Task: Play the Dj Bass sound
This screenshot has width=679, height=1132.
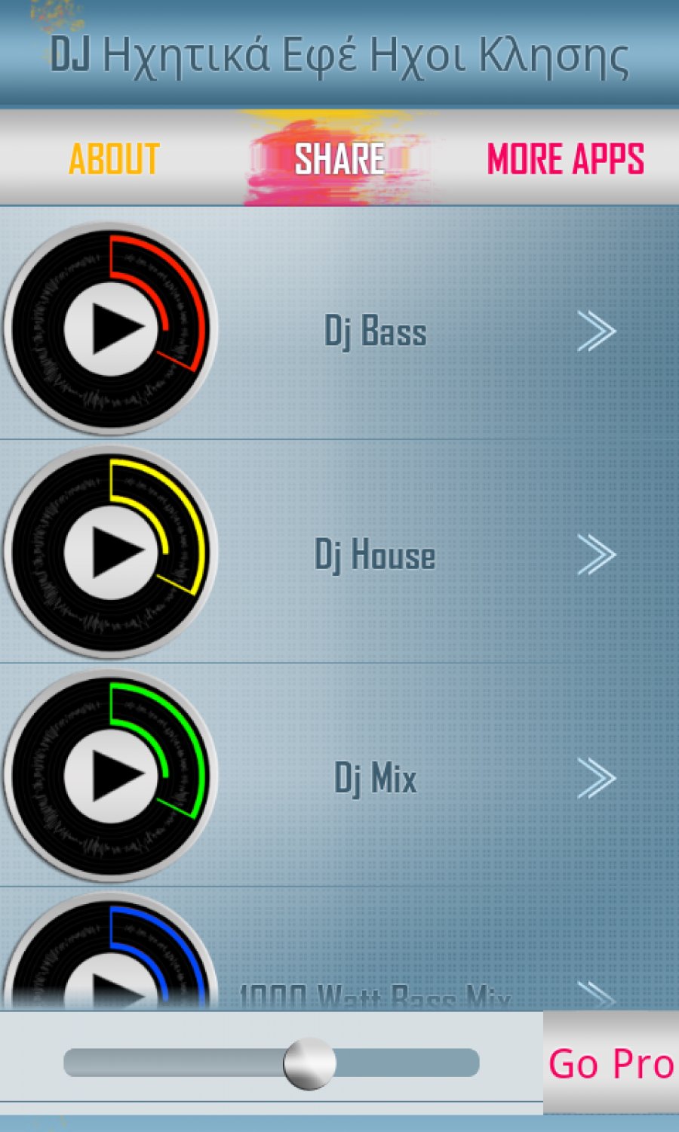Action: tap(112, 329)
